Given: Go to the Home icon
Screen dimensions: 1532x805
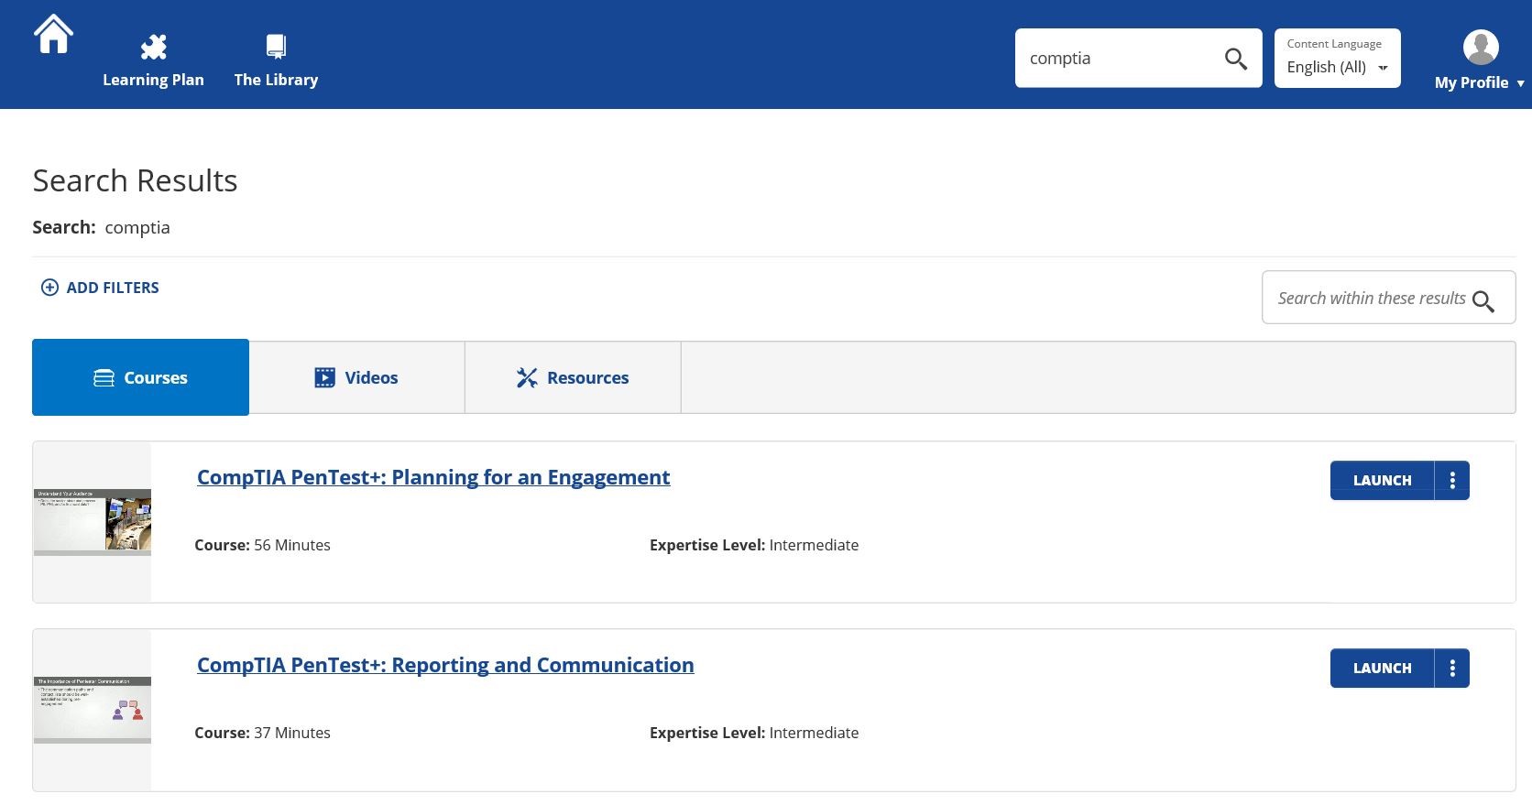Looking at the screenshot, I should (53, 35).
